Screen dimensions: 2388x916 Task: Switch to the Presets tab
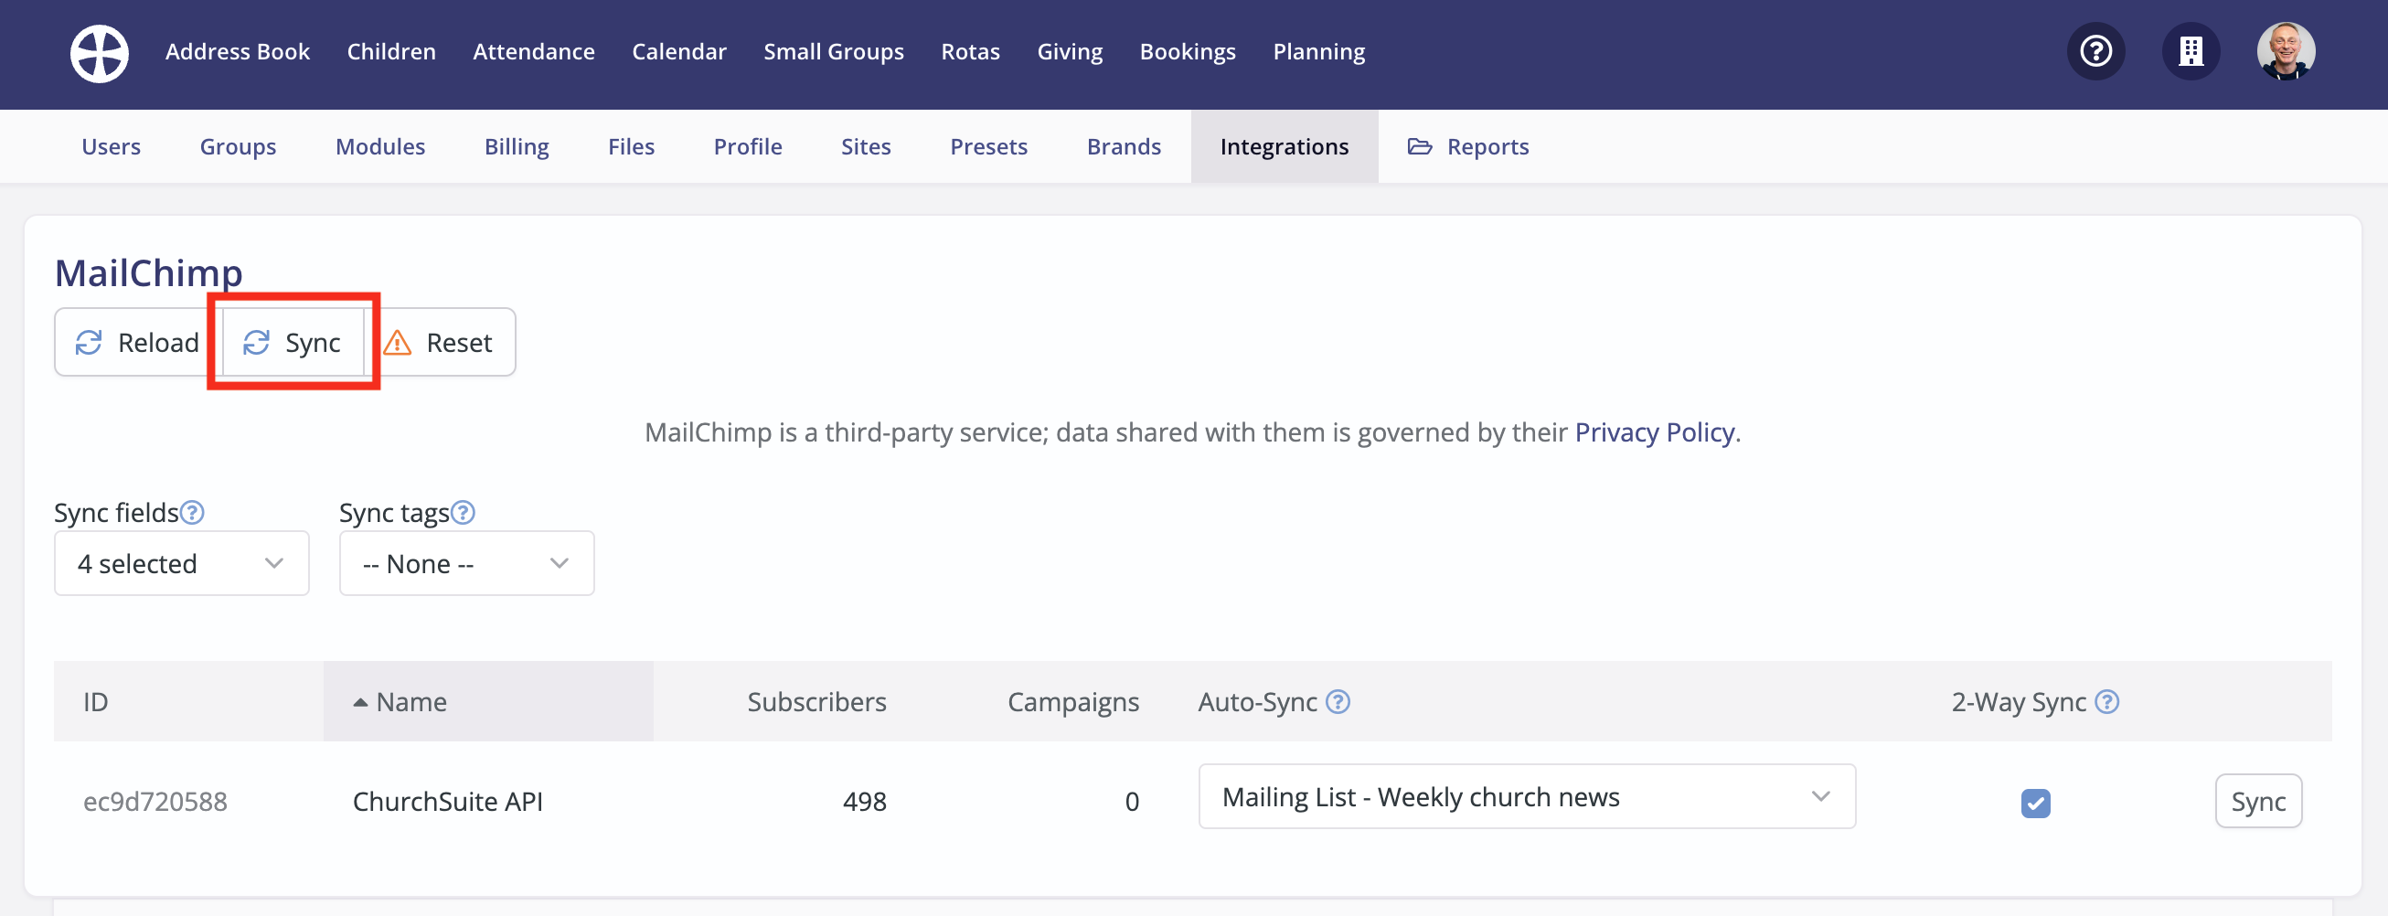[989, 146]
